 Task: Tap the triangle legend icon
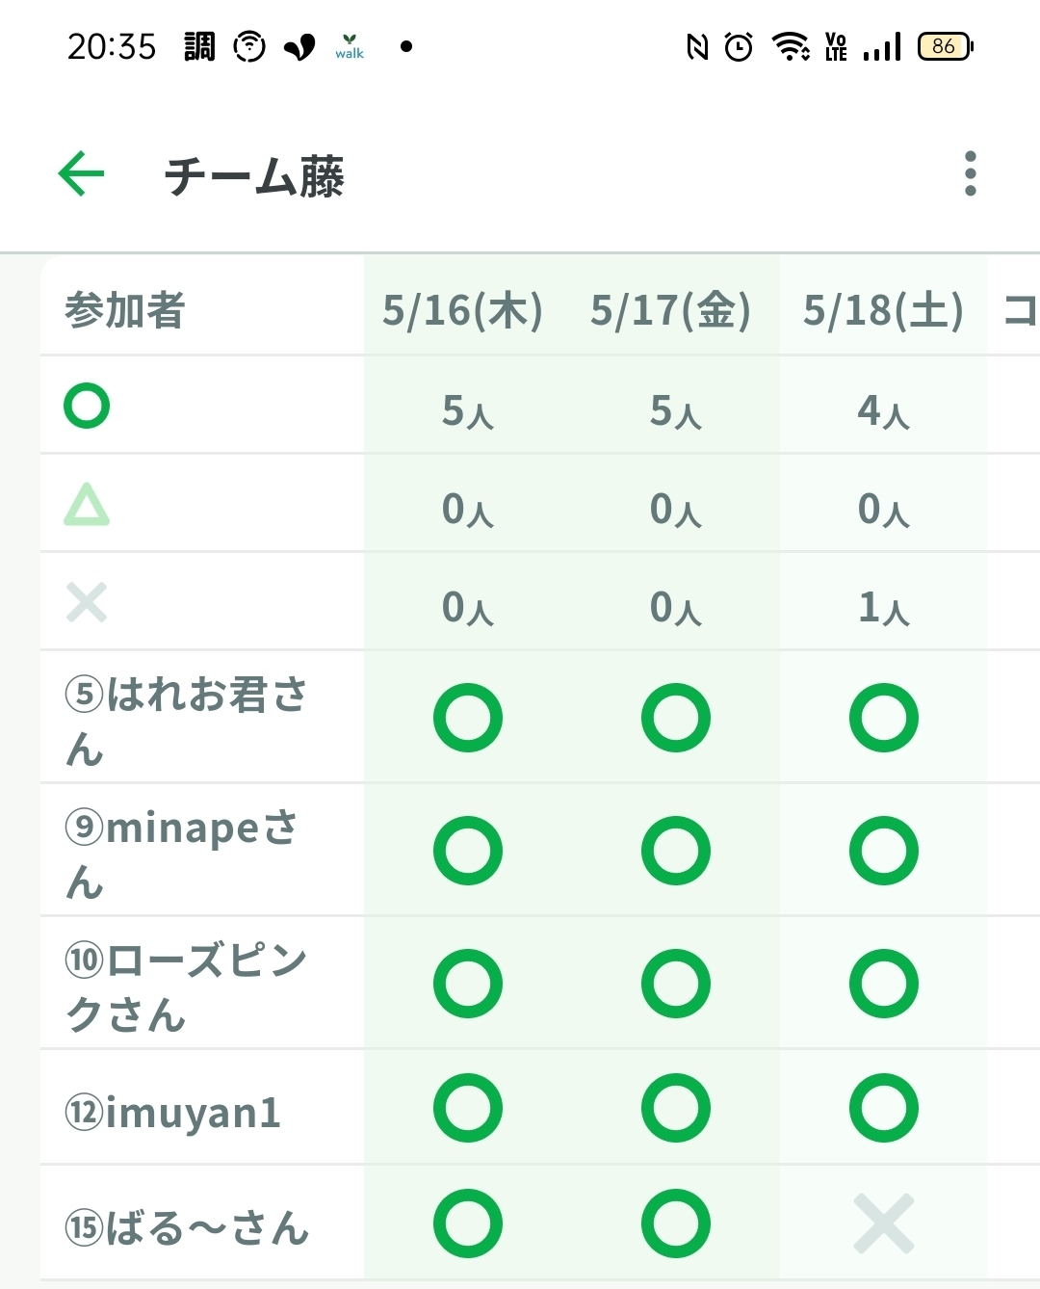[87, 505]
